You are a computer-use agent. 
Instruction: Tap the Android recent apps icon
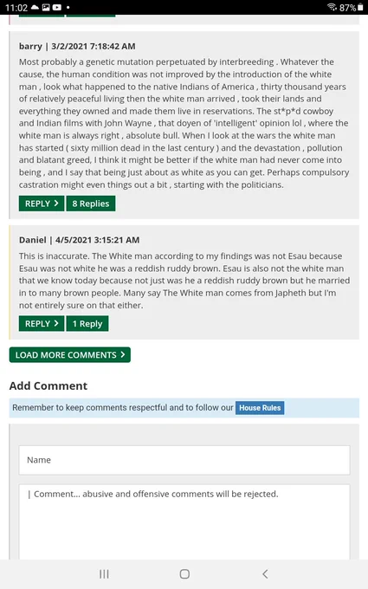[104, 574]
